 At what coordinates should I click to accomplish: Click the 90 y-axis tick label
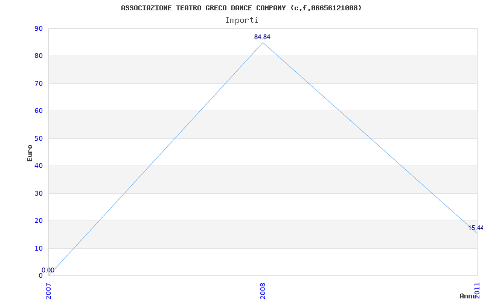(39, 28)
